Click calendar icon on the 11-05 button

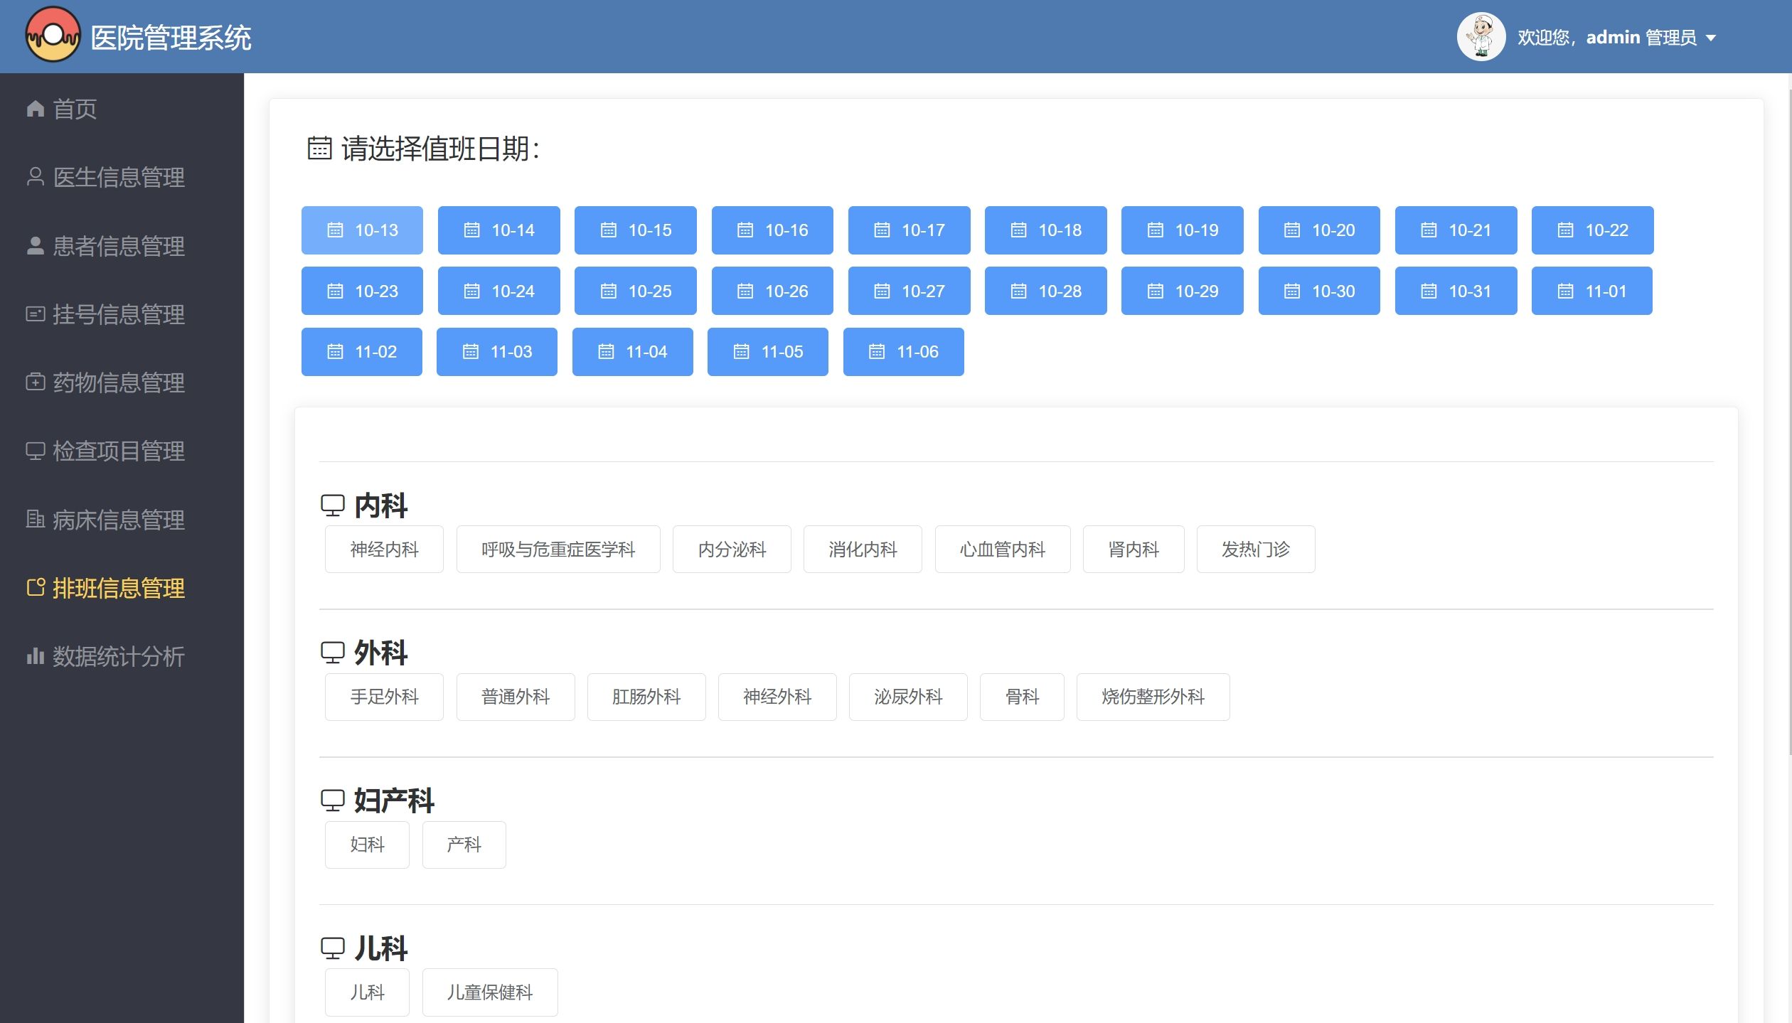(x=741, y=352)
